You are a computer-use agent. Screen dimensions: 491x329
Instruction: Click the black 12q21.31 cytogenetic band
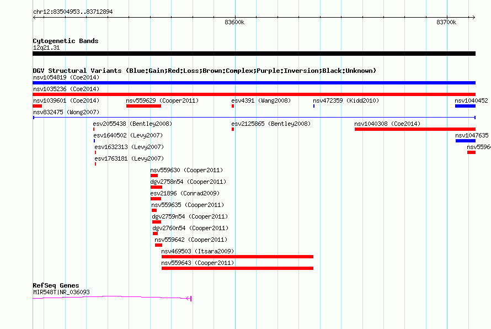pos(254,54)
